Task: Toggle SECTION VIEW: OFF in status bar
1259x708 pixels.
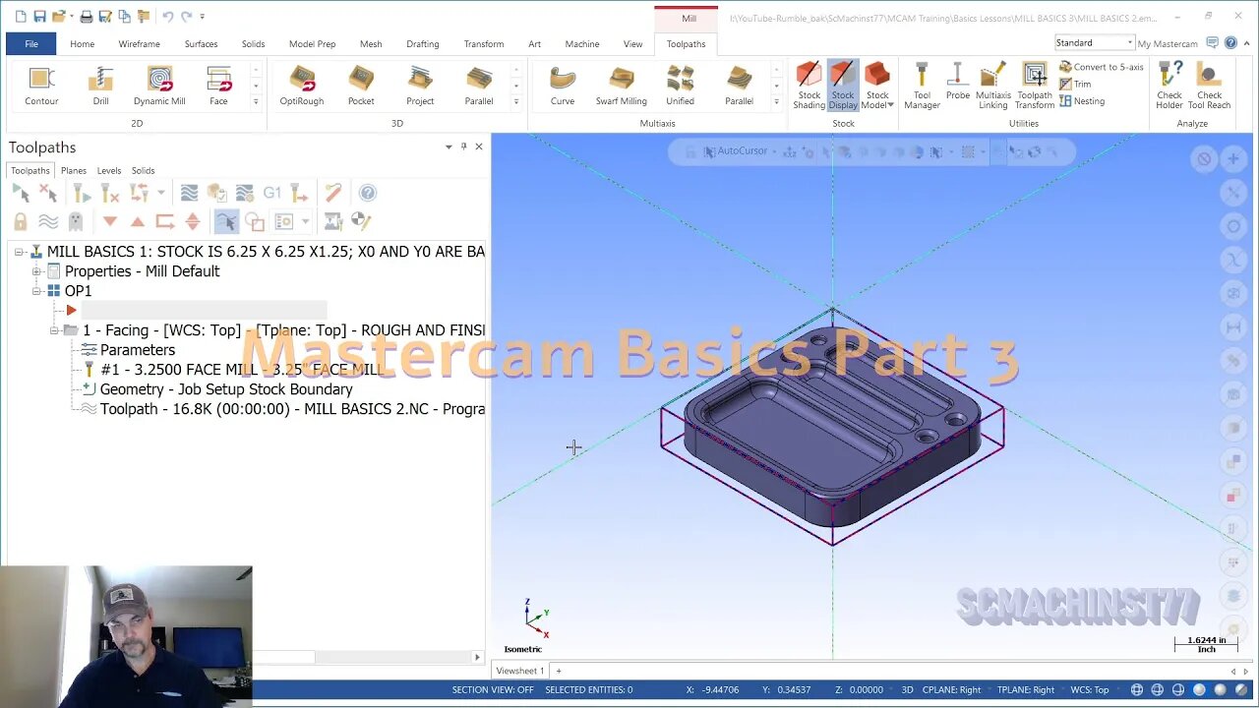Action: (x=493, y=689)
